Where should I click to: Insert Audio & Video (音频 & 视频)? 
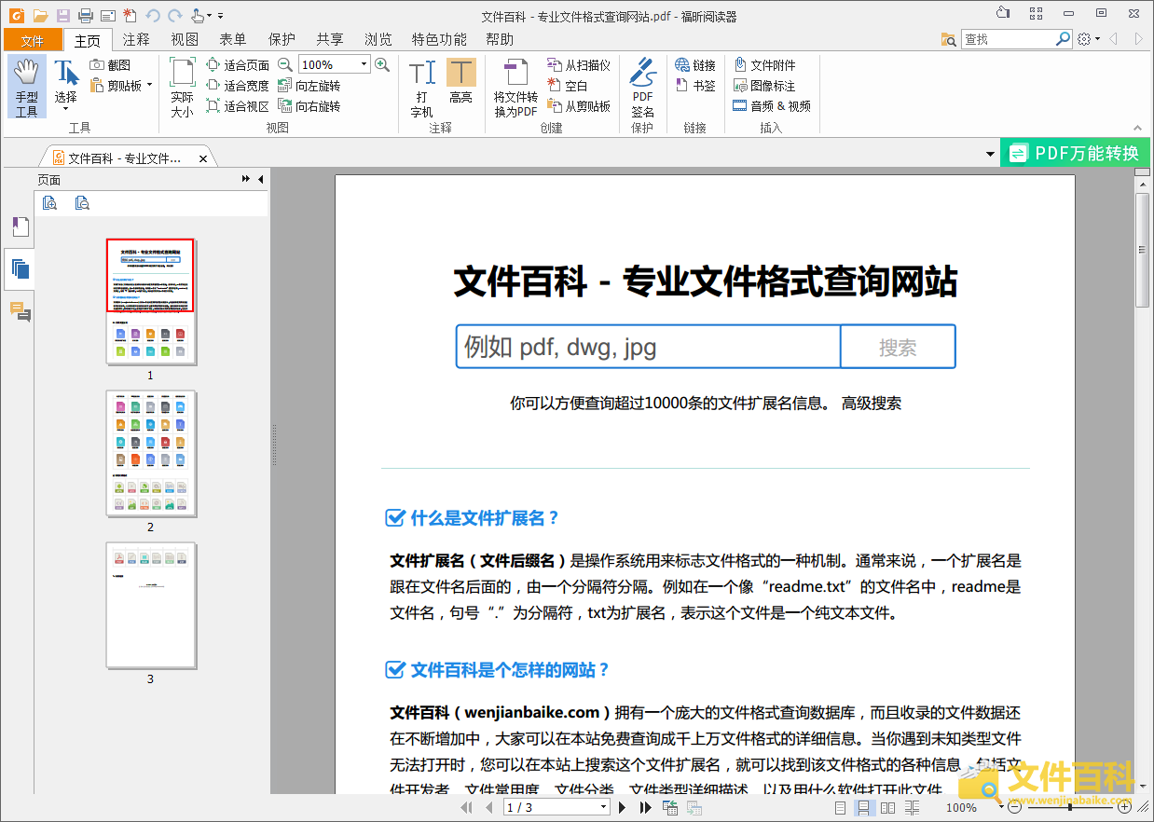[x=772, y=106]
